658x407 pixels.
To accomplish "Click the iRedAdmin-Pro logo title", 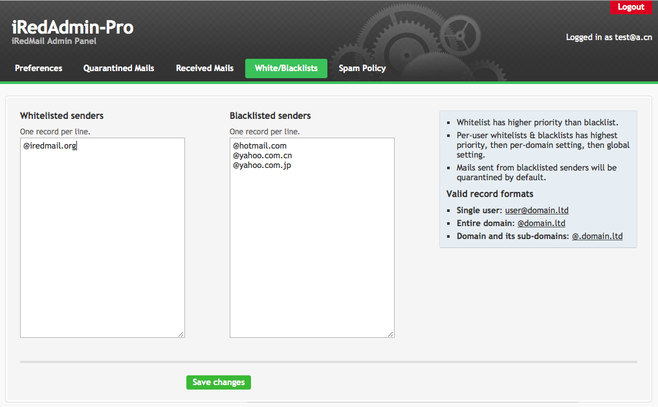I will click(x=72, y=27).
